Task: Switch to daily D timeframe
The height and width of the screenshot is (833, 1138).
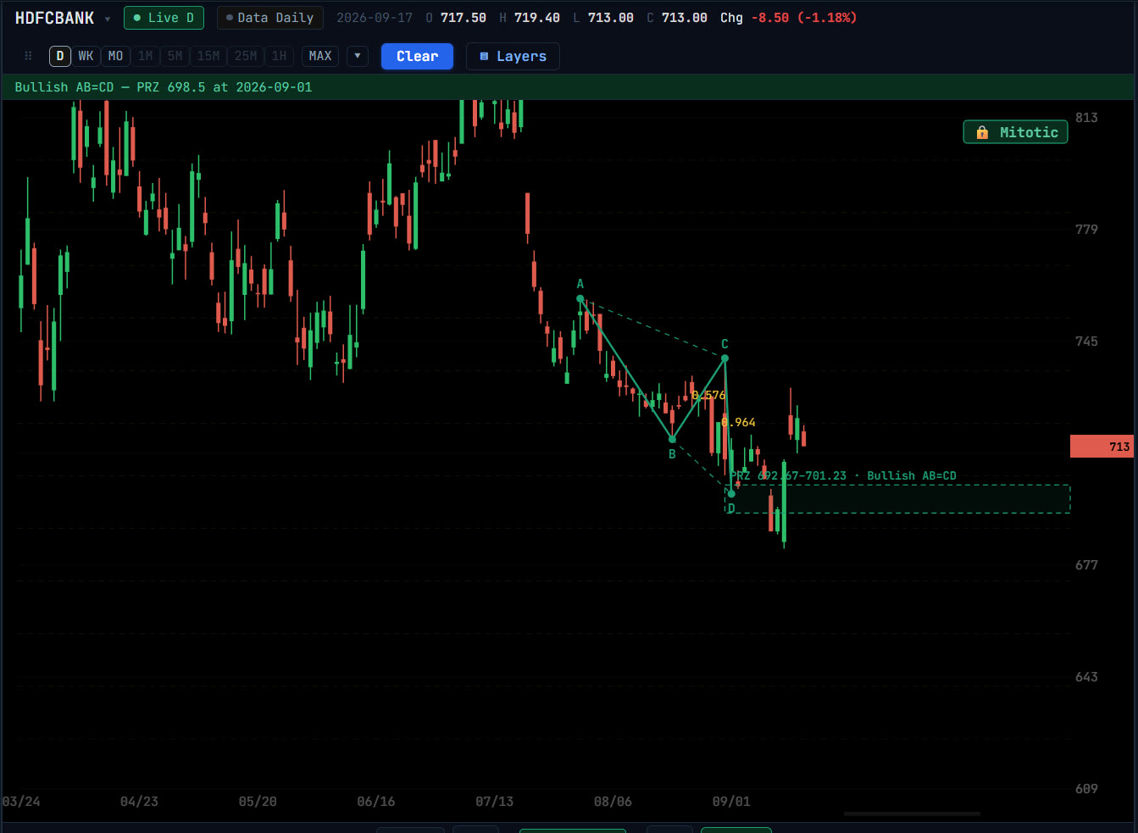Action: pos(59,56)
